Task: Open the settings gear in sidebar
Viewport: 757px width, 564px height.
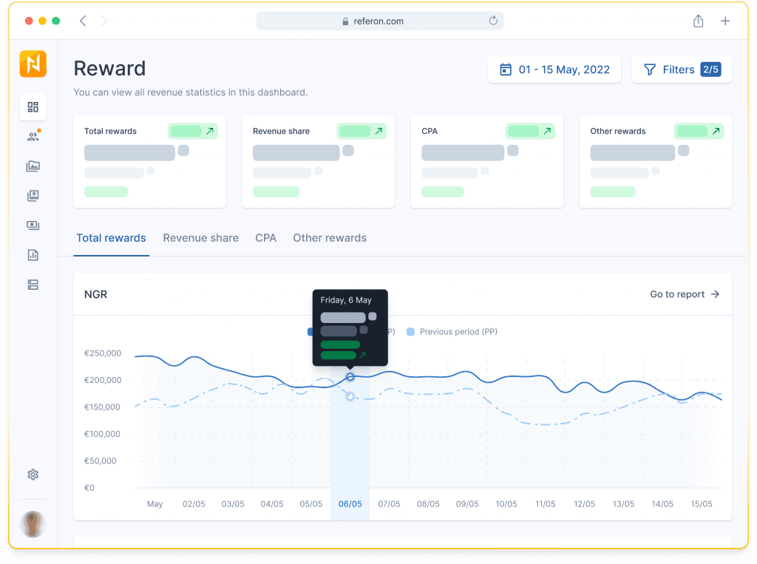Action: click(x=33, y=475)
